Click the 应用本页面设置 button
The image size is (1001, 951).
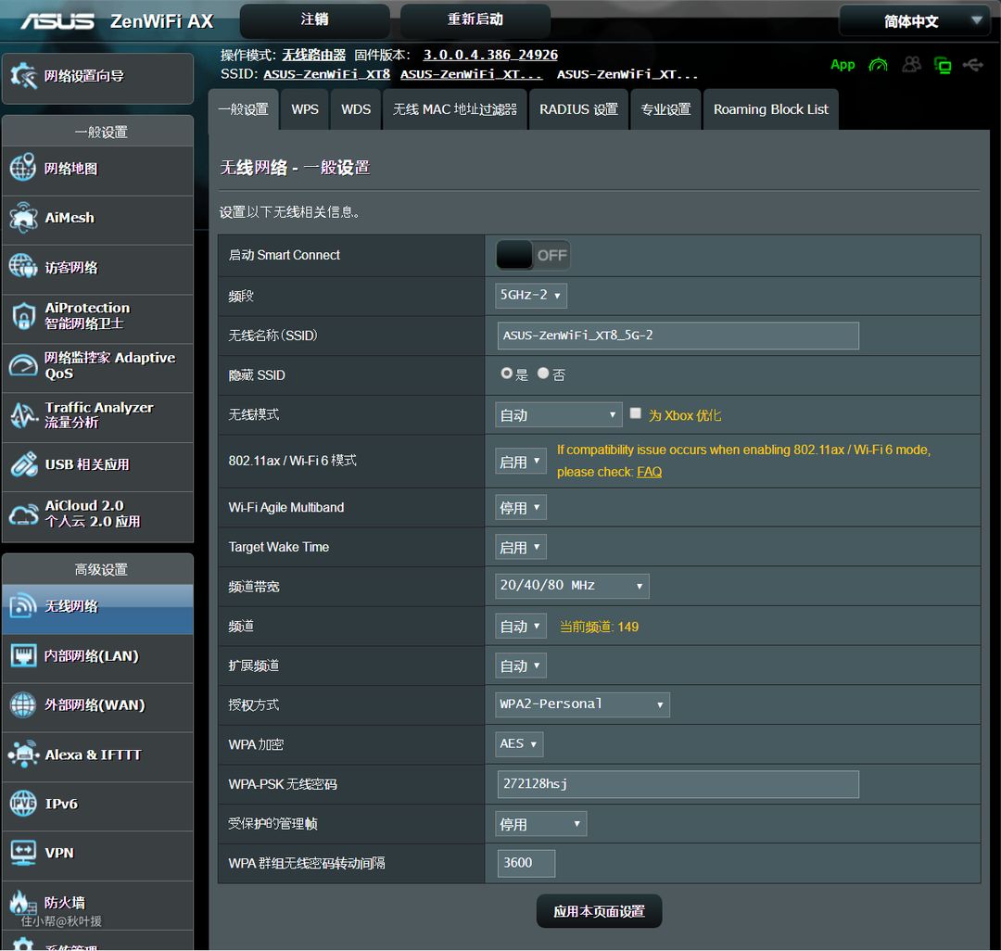[x=599, y=911]
